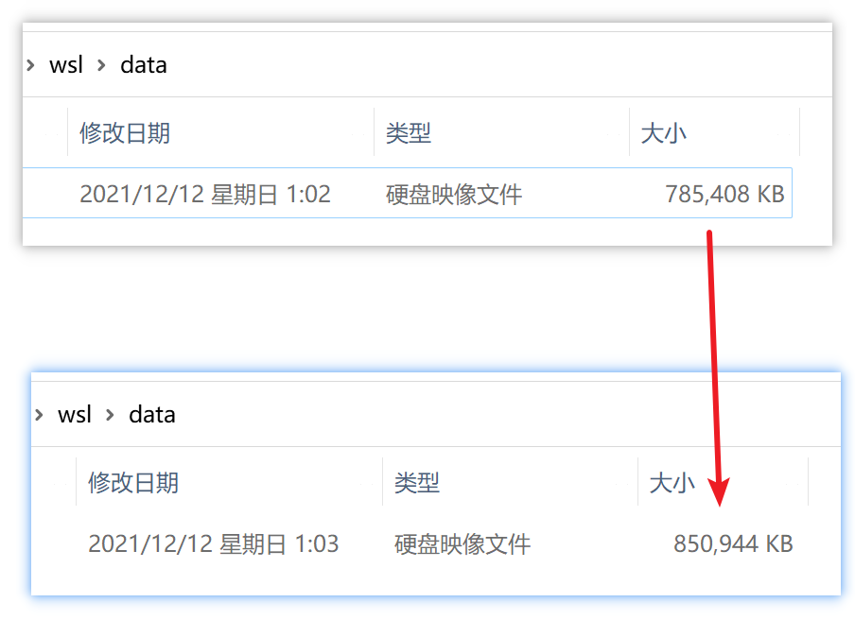Screen dimensions: 855x620
Task: Open wsl breadcrumb in upper window
Action: point(66,65)
